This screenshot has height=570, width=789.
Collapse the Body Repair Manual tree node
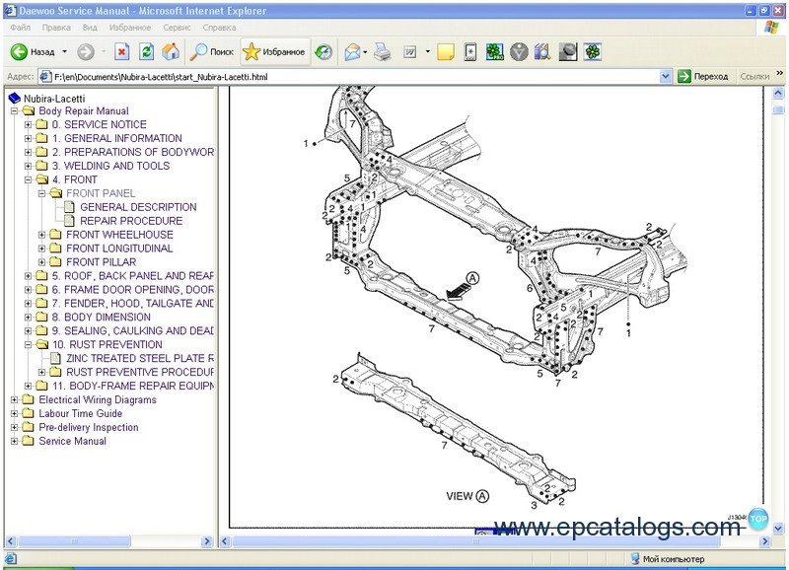point(14,110)
